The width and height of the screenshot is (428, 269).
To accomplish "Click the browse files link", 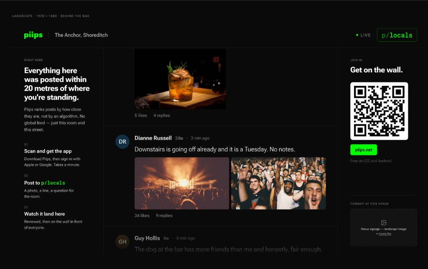I will click(x=385, y=234).
